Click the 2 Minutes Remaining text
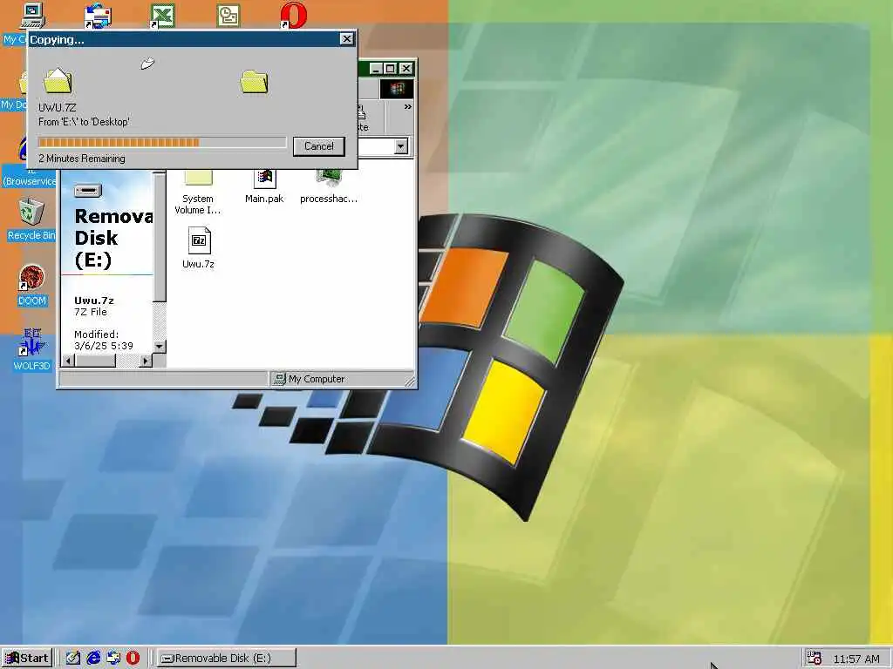The image size is (893, 669). pos(82,159)
